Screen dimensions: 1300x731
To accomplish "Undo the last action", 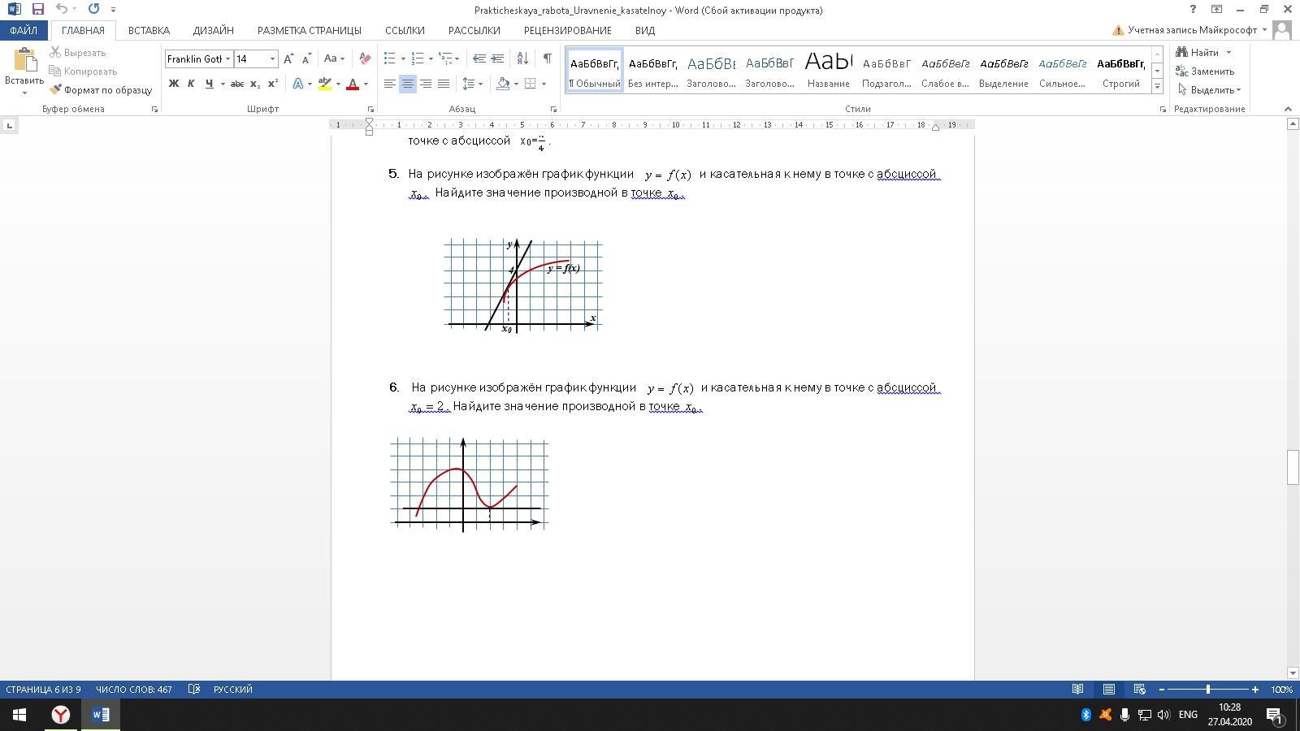I will click(x=62, y=9).
